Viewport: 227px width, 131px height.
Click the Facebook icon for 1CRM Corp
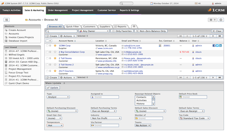tap(214, 46)
